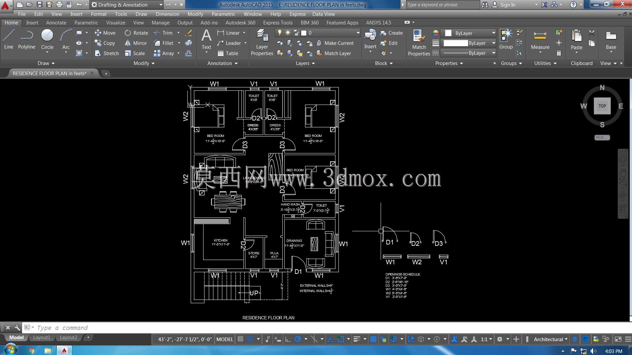The width and height of the screenshot is (632, 355).
Task: Toggle drawing grid display
Action: click(240, 339)
